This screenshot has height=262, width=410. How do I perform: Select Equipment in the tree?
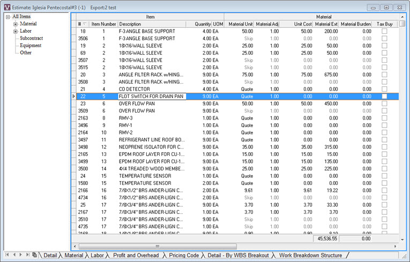(x=31, y=46)
